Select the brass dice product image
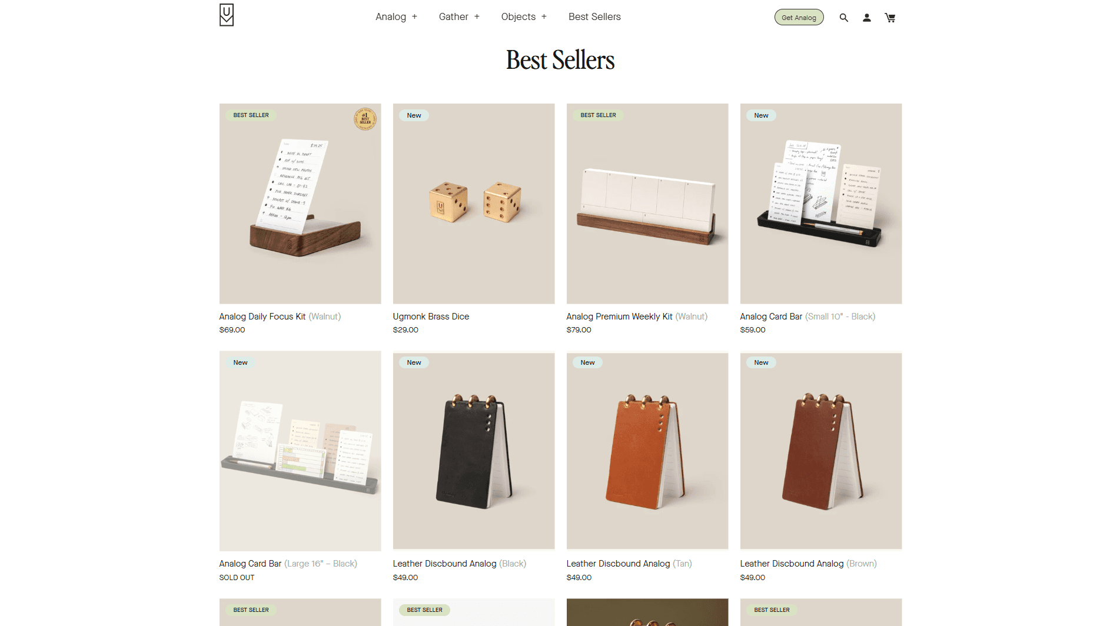Screen dimensions: 1120x626 (474, 204)
